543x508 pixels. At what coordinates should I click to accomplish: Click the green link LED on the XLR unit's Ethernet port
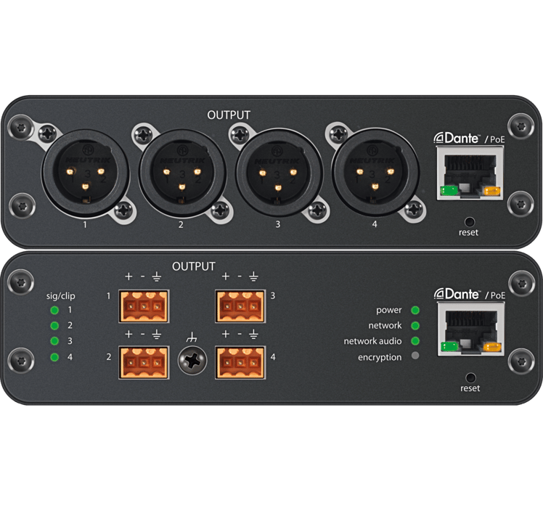click(x=449, y=191)
